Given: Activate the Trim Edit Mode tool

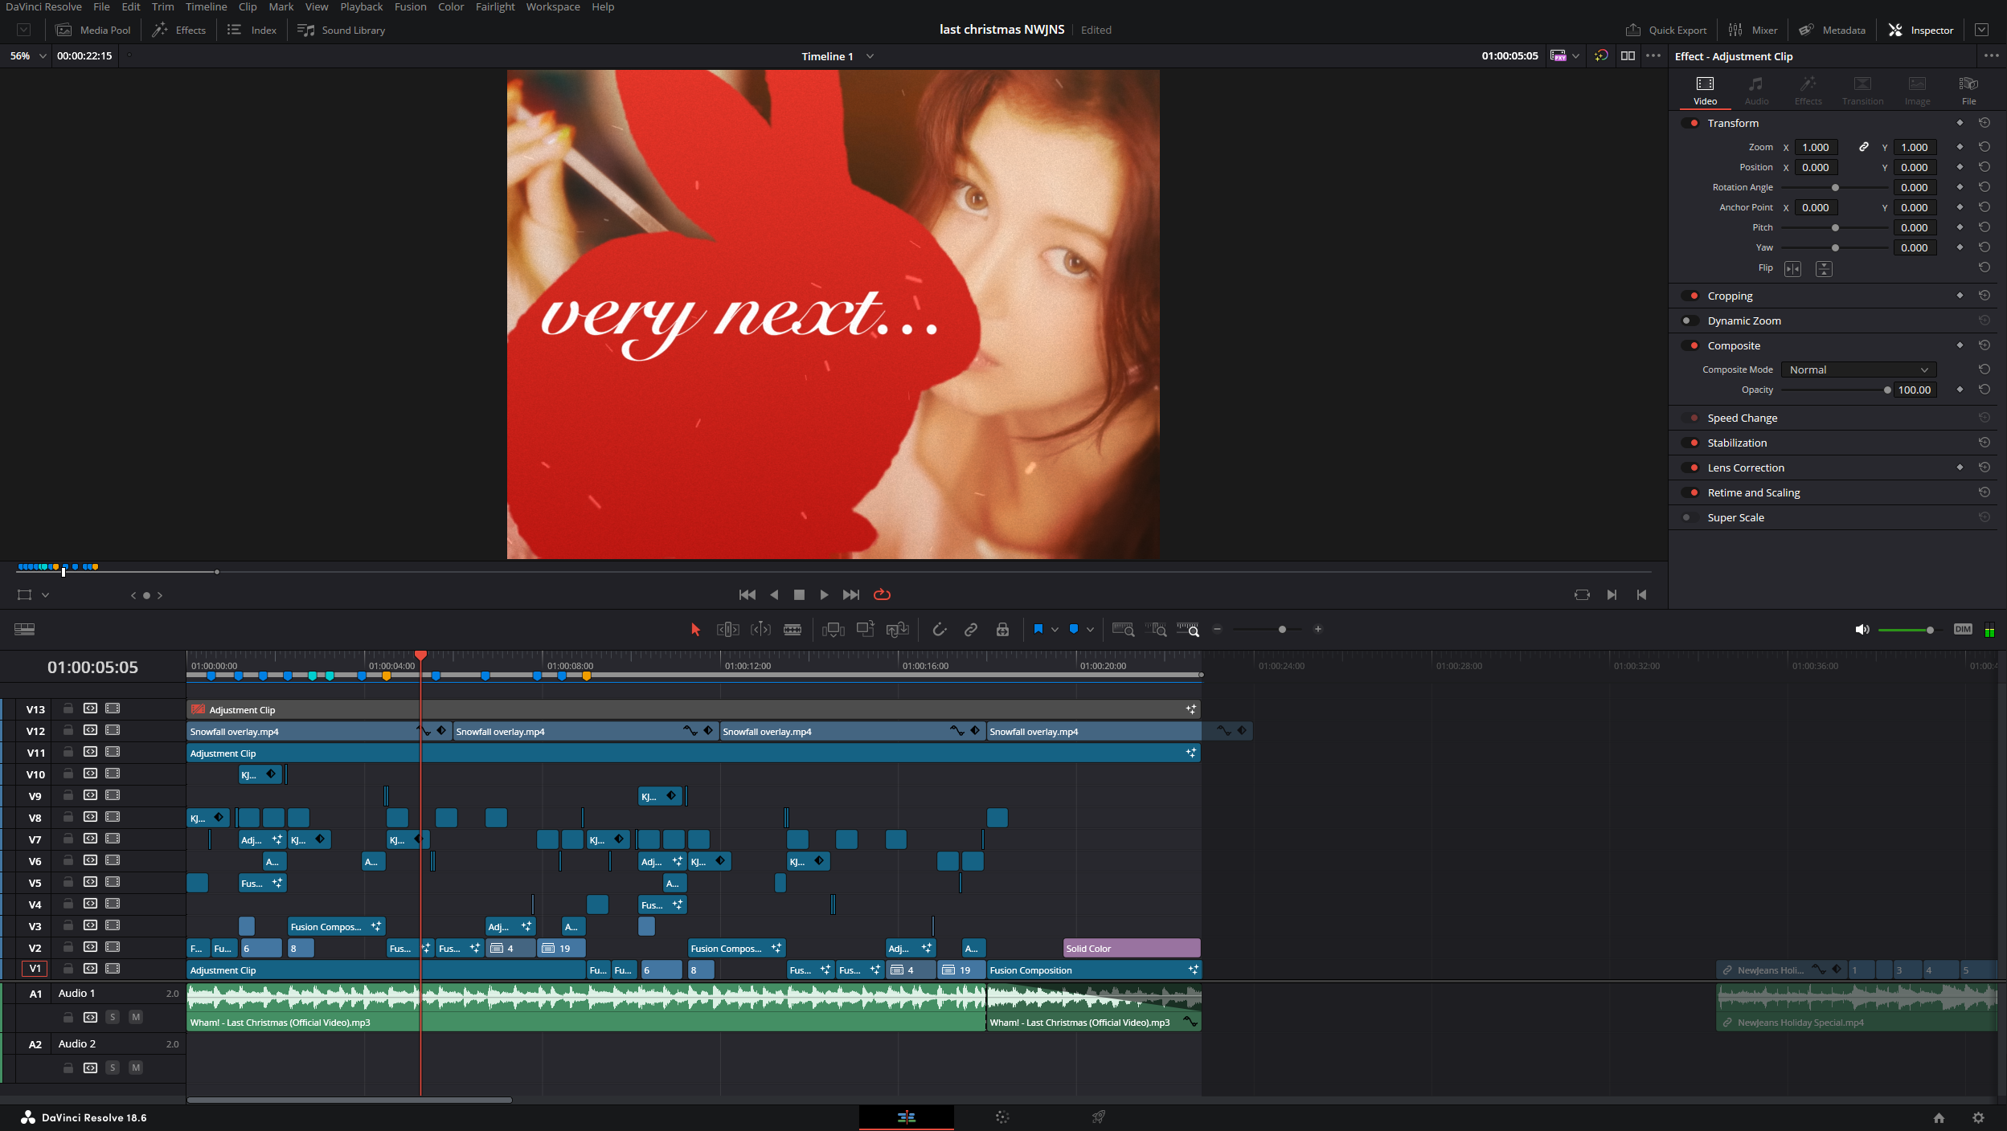Looking at the screenshot, I should coord(727,630).
